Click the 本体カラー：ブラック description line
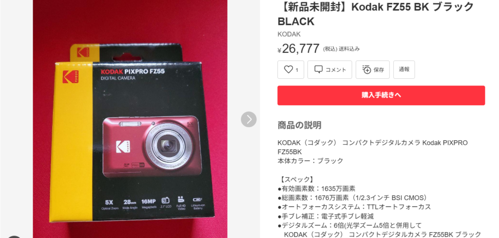The width and height of the screenshot is (499, 238). coord(310,161)
